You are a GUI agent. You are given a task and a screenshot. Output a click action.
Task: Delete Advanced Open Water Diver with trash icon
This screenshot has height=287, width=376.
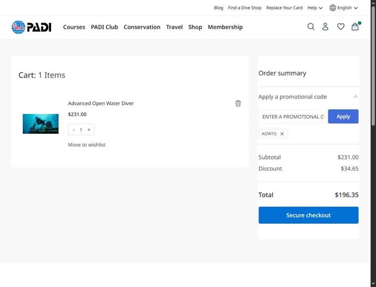(x=238, y=103)
